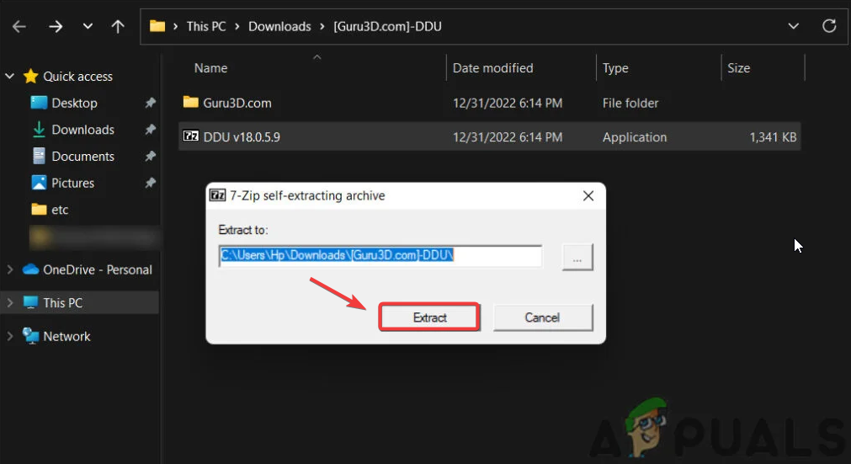
Task: Sort files by Type column
Action: coord(615,68)
